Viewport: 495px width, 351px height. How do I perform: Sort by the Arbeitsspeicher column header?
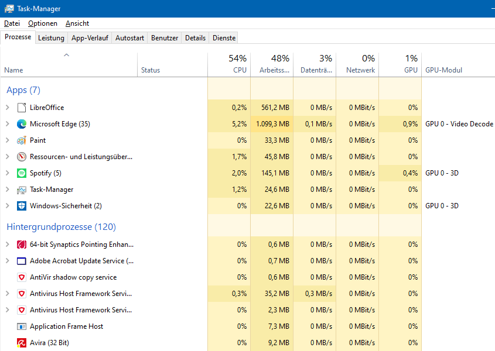272,64
